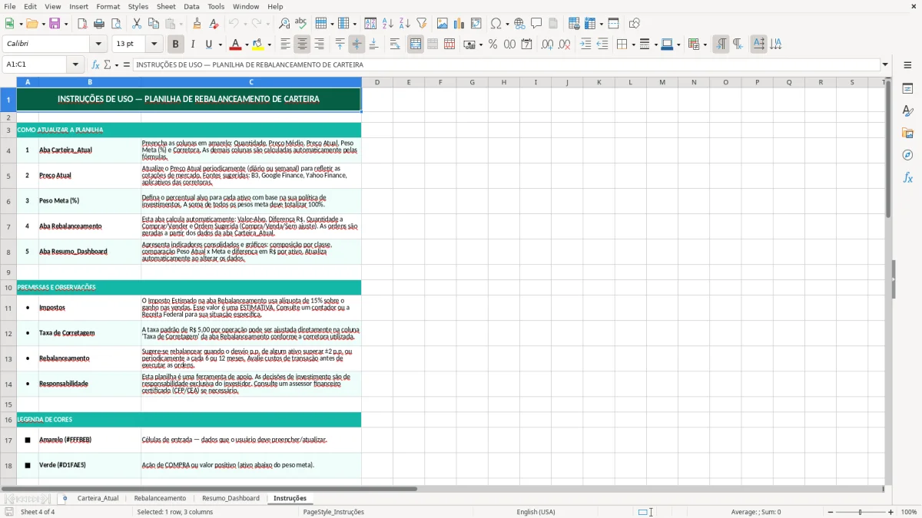Open the Font Size dropdown
Screen dimensions: 922x518
coord(154,45)
